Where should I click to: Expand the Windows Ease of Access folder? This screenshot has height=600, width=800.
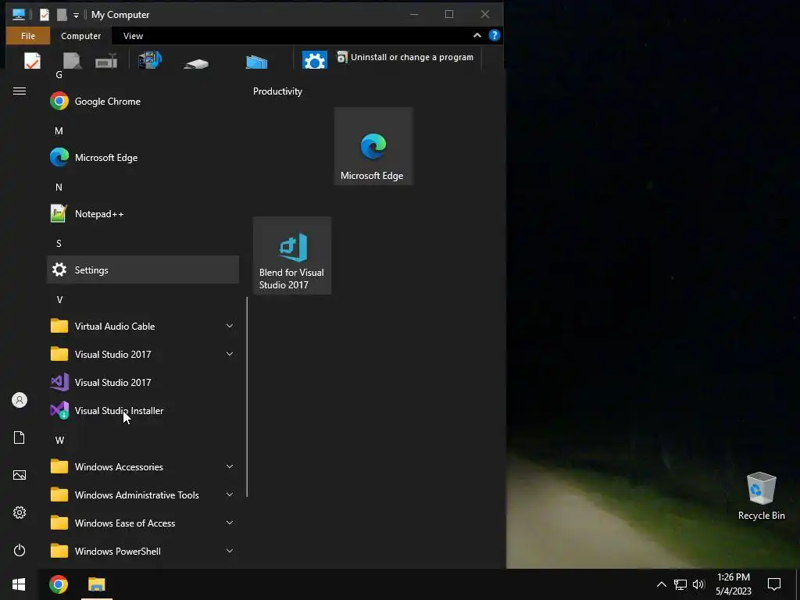point(143,523)
